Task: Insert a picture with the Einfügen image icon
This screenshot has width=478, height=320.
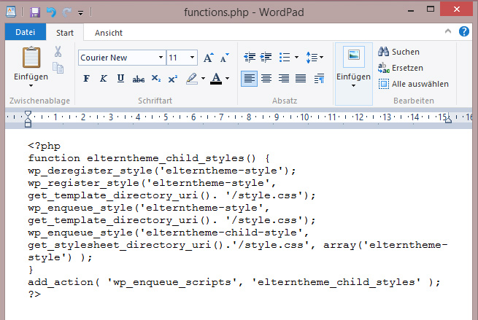Action: (x=354, y=57)
